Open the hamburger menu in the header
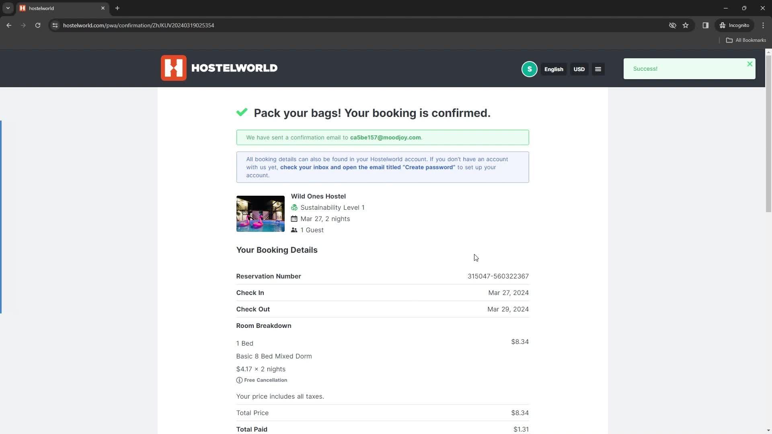This screenshot has height=434, width=772. click(x=598, y=69)
